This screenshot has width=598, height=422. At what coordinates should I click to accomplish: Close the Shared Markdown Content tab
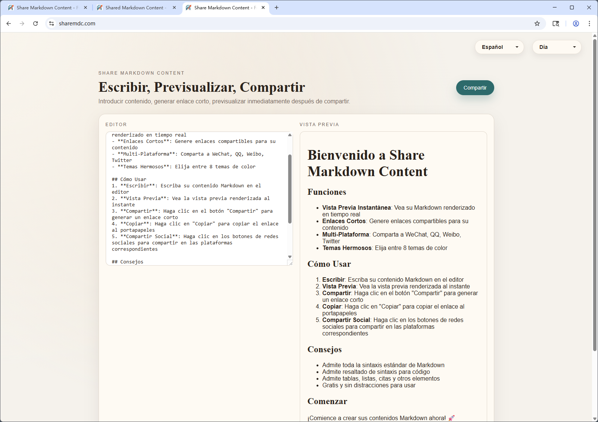[174, 7]
